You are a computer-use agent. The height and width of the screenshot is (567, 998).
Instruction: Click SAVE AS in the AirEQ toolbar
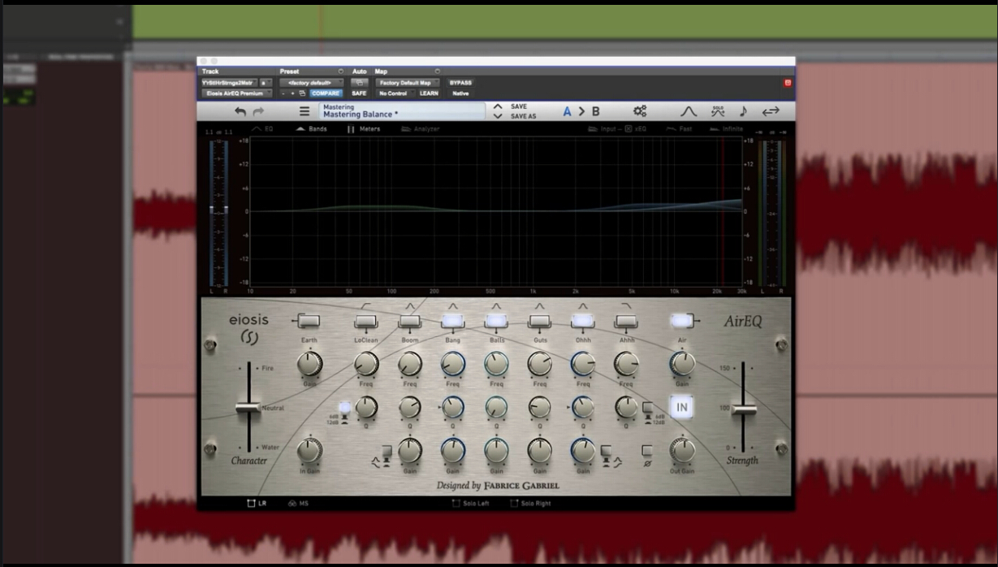click(x=524, y=116)
